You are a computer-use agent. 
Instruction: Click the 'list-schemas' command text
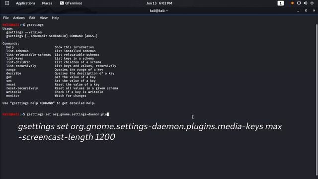click(x=17, y=51)
